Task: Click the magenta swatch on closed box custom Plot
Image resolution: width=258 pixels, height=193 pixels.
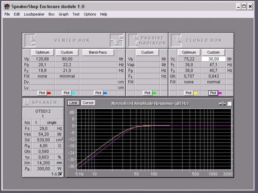Action: pyautogui.click(x=220, y=93)
